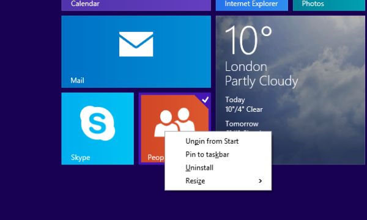
Task: Open the People tile icon
Action: coord(174,122)
